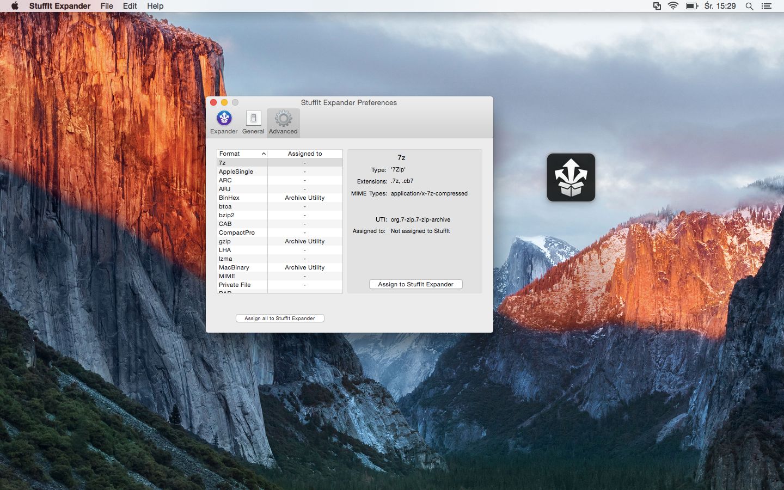Viewport: 784px width, 490px height.
Task: Select the BinHex format row
Action: (280, 198)
